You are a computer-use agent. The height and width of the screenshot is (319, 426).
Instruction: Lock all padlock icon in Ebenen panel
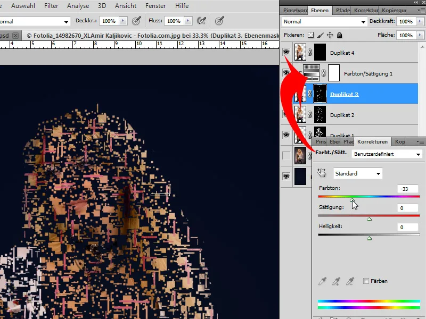339,35
